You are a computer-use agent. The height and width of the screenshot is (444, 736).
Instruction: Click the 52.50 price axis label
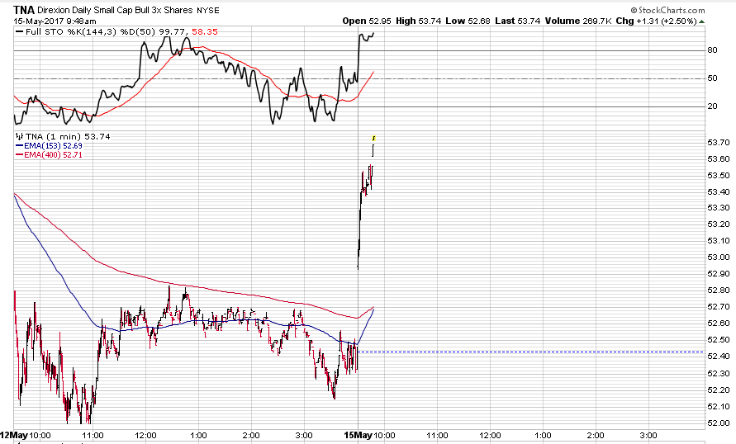coord(718,340)
